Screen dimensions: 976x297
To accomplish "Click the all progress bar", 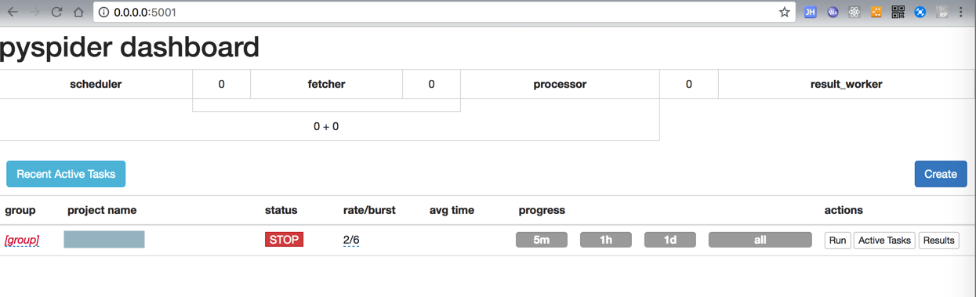I will tap(760, 240).
